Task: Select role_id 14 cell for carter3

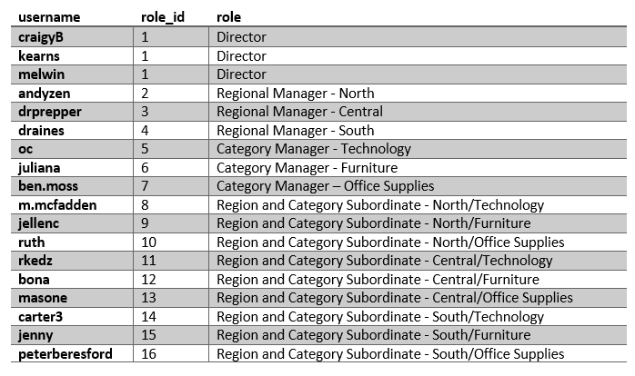Action: [149, 317]
